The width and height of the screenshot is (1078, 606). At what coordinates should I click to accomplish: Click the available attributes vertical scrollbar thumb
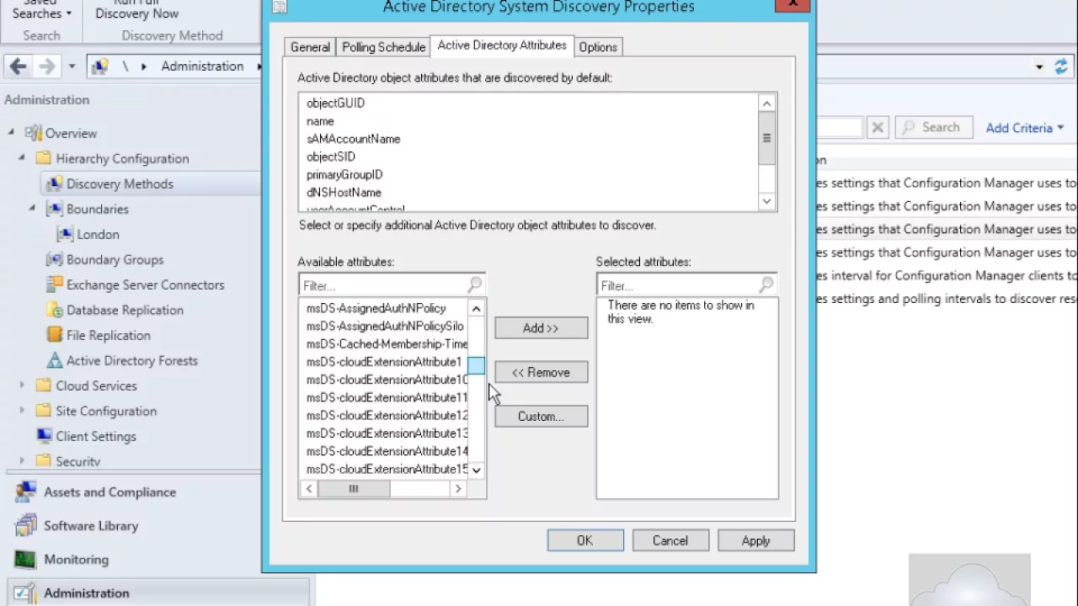476,366
